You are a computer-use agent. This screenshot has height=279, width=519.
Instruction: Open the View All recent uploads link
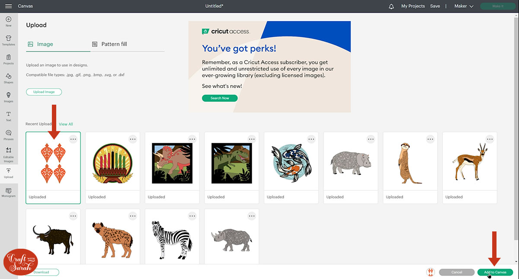point(66,124)
